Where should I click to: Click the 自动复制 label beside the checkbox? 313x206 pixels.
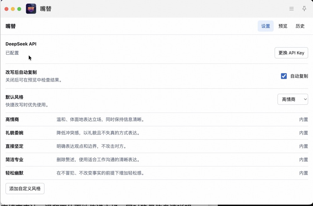tap(299, 76)
